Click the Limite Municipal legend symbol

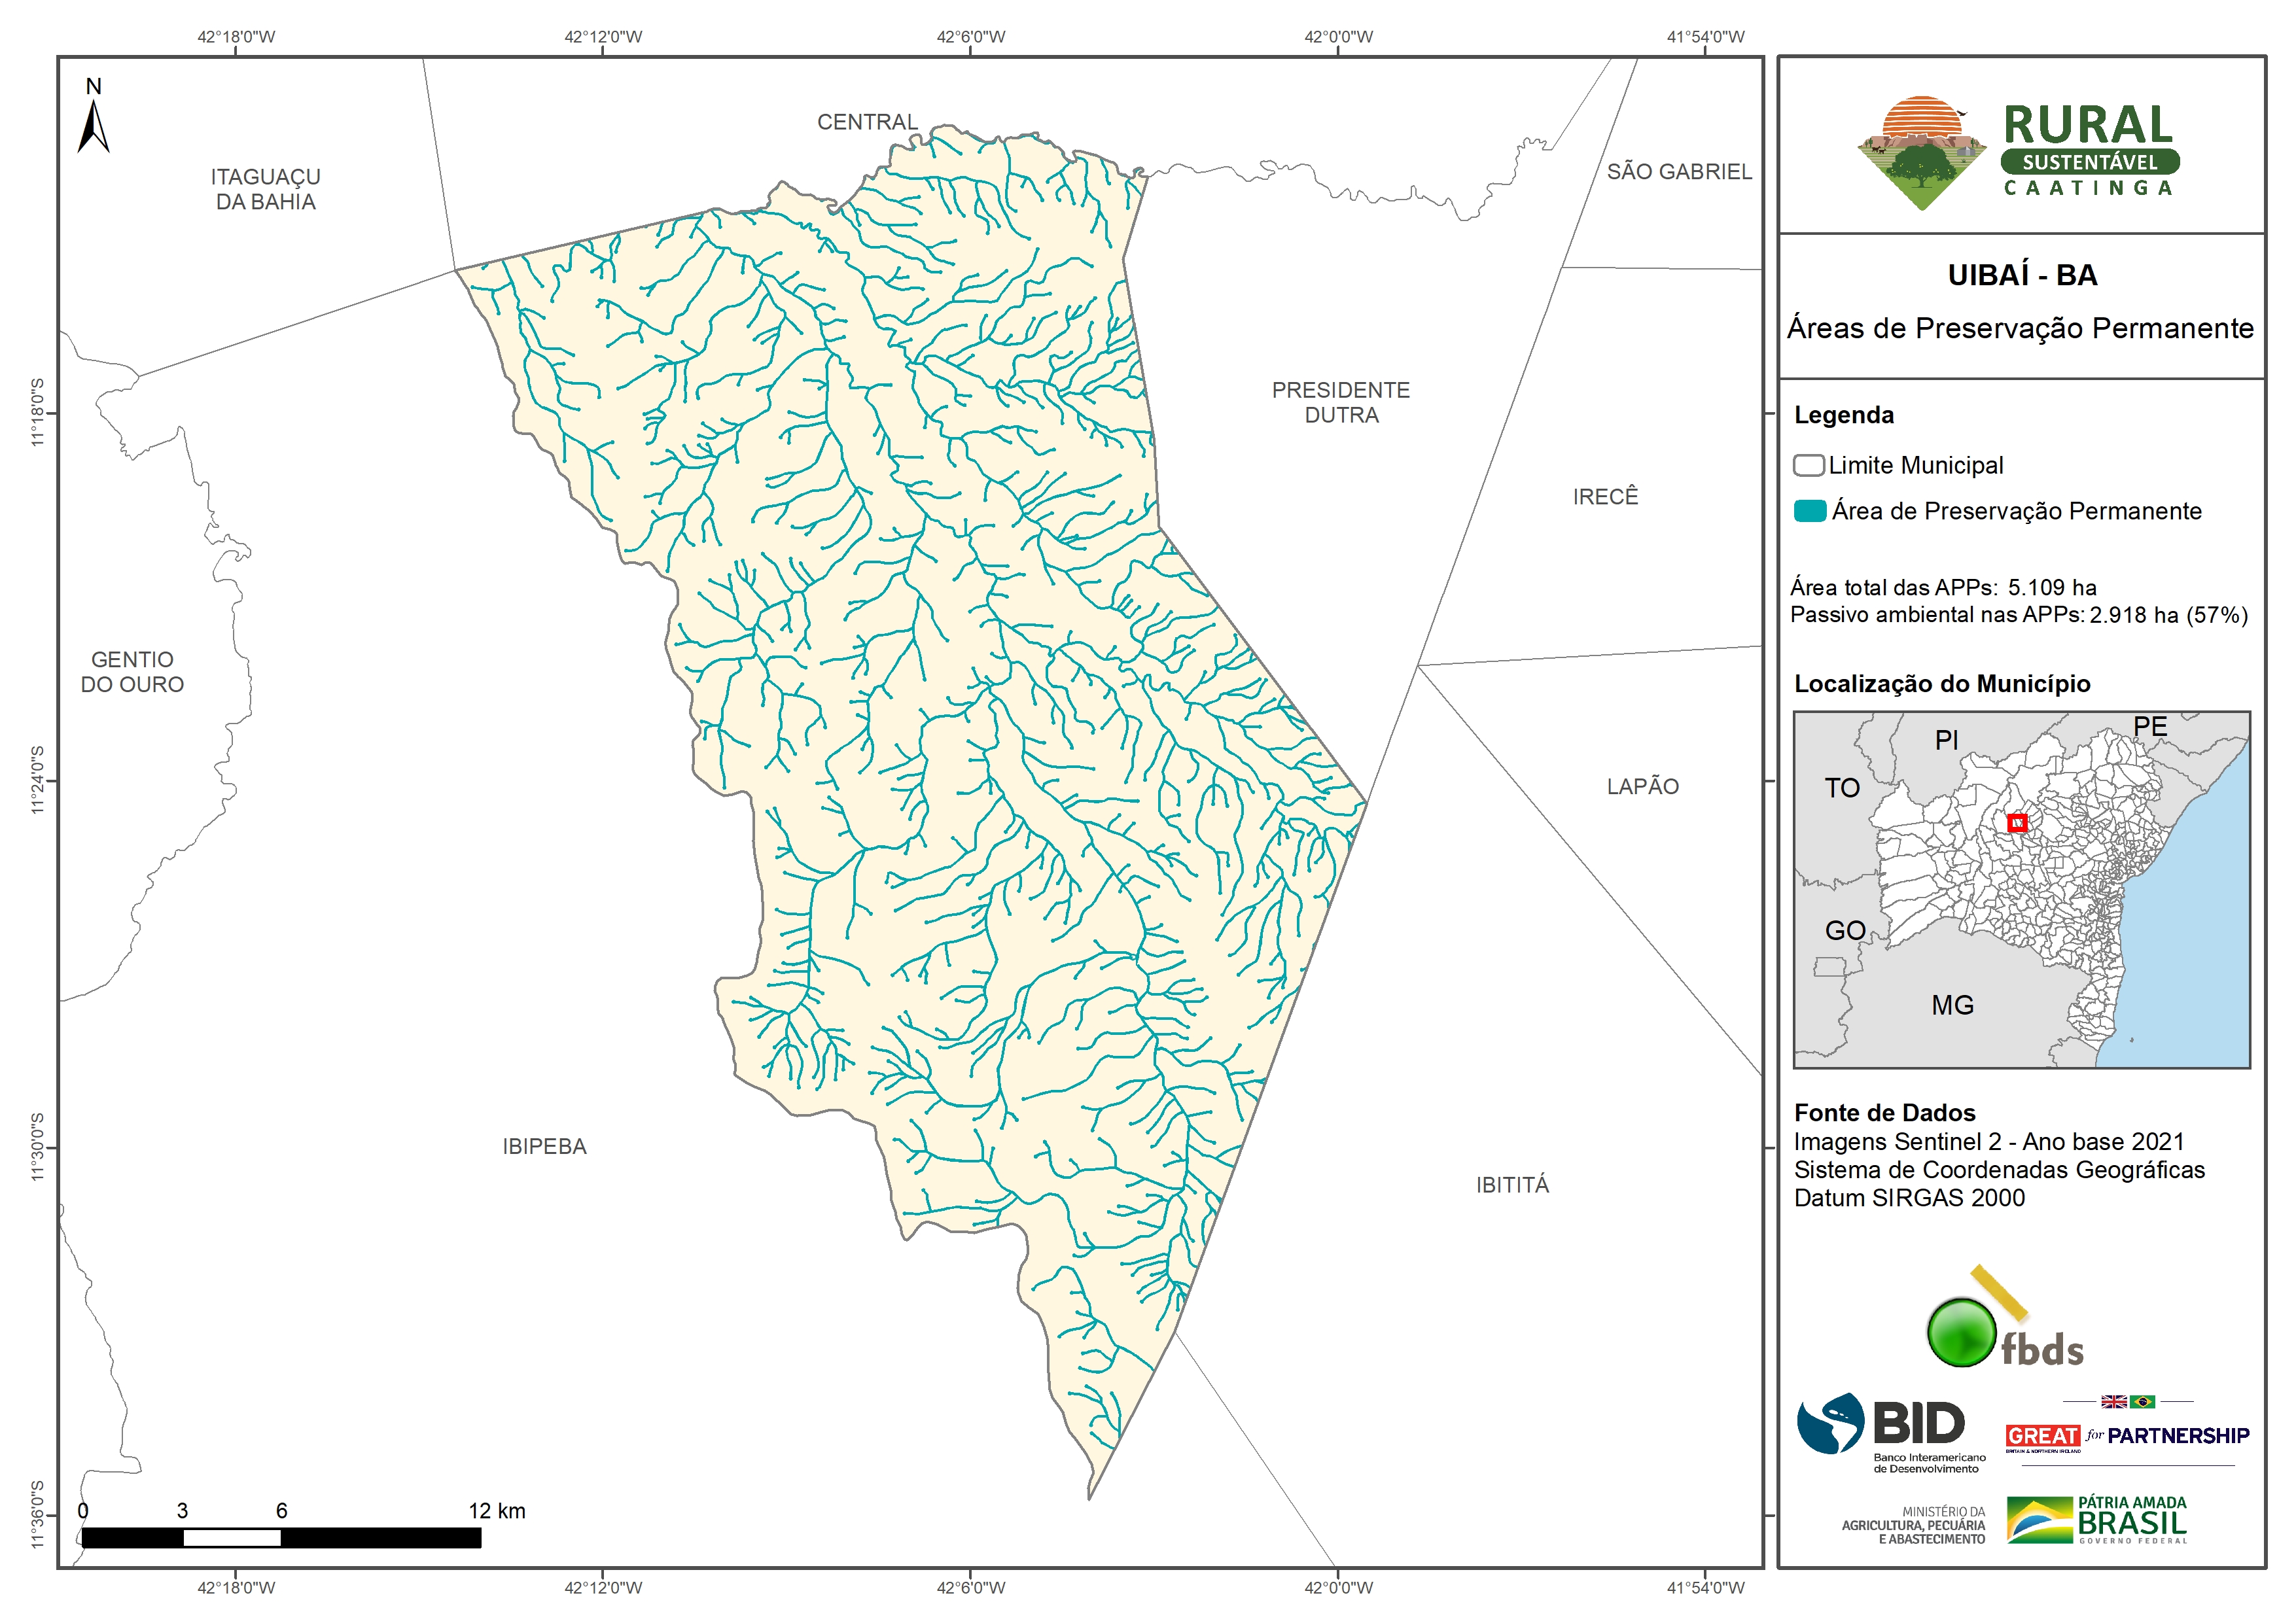(1808, 465)
